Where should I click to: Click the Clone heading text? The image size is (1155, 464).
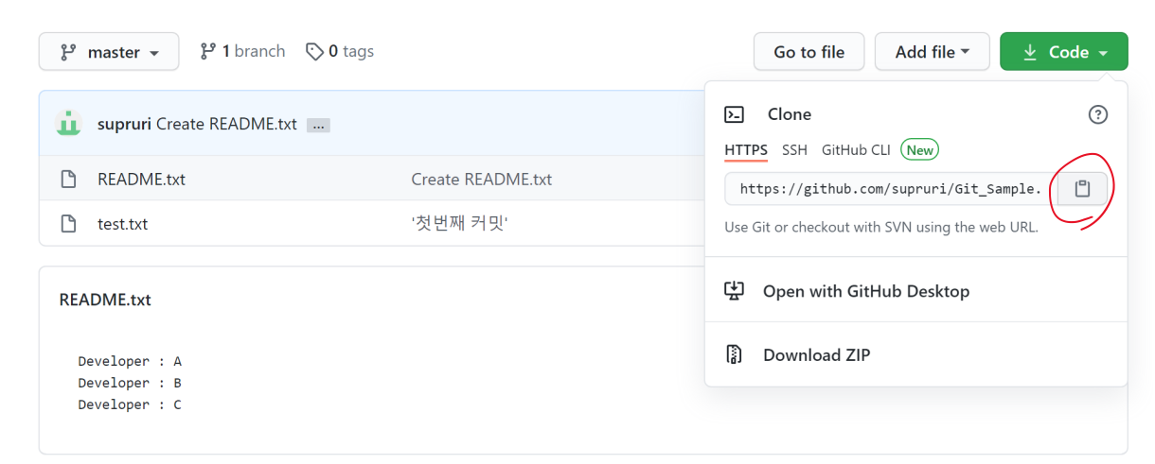[790, 114]
